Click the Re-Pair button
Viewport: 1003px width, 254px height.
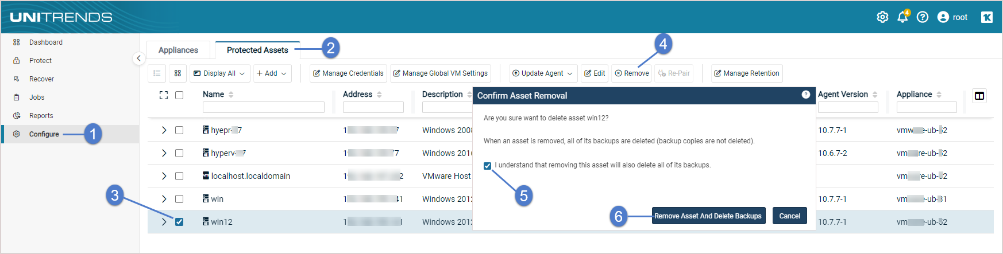point(674,73)
